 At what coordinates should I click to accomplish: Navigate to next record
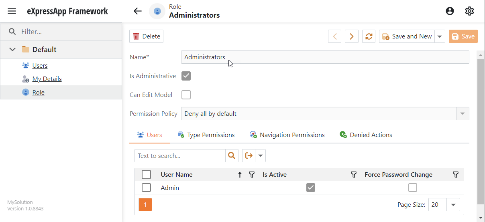(352, 36)
